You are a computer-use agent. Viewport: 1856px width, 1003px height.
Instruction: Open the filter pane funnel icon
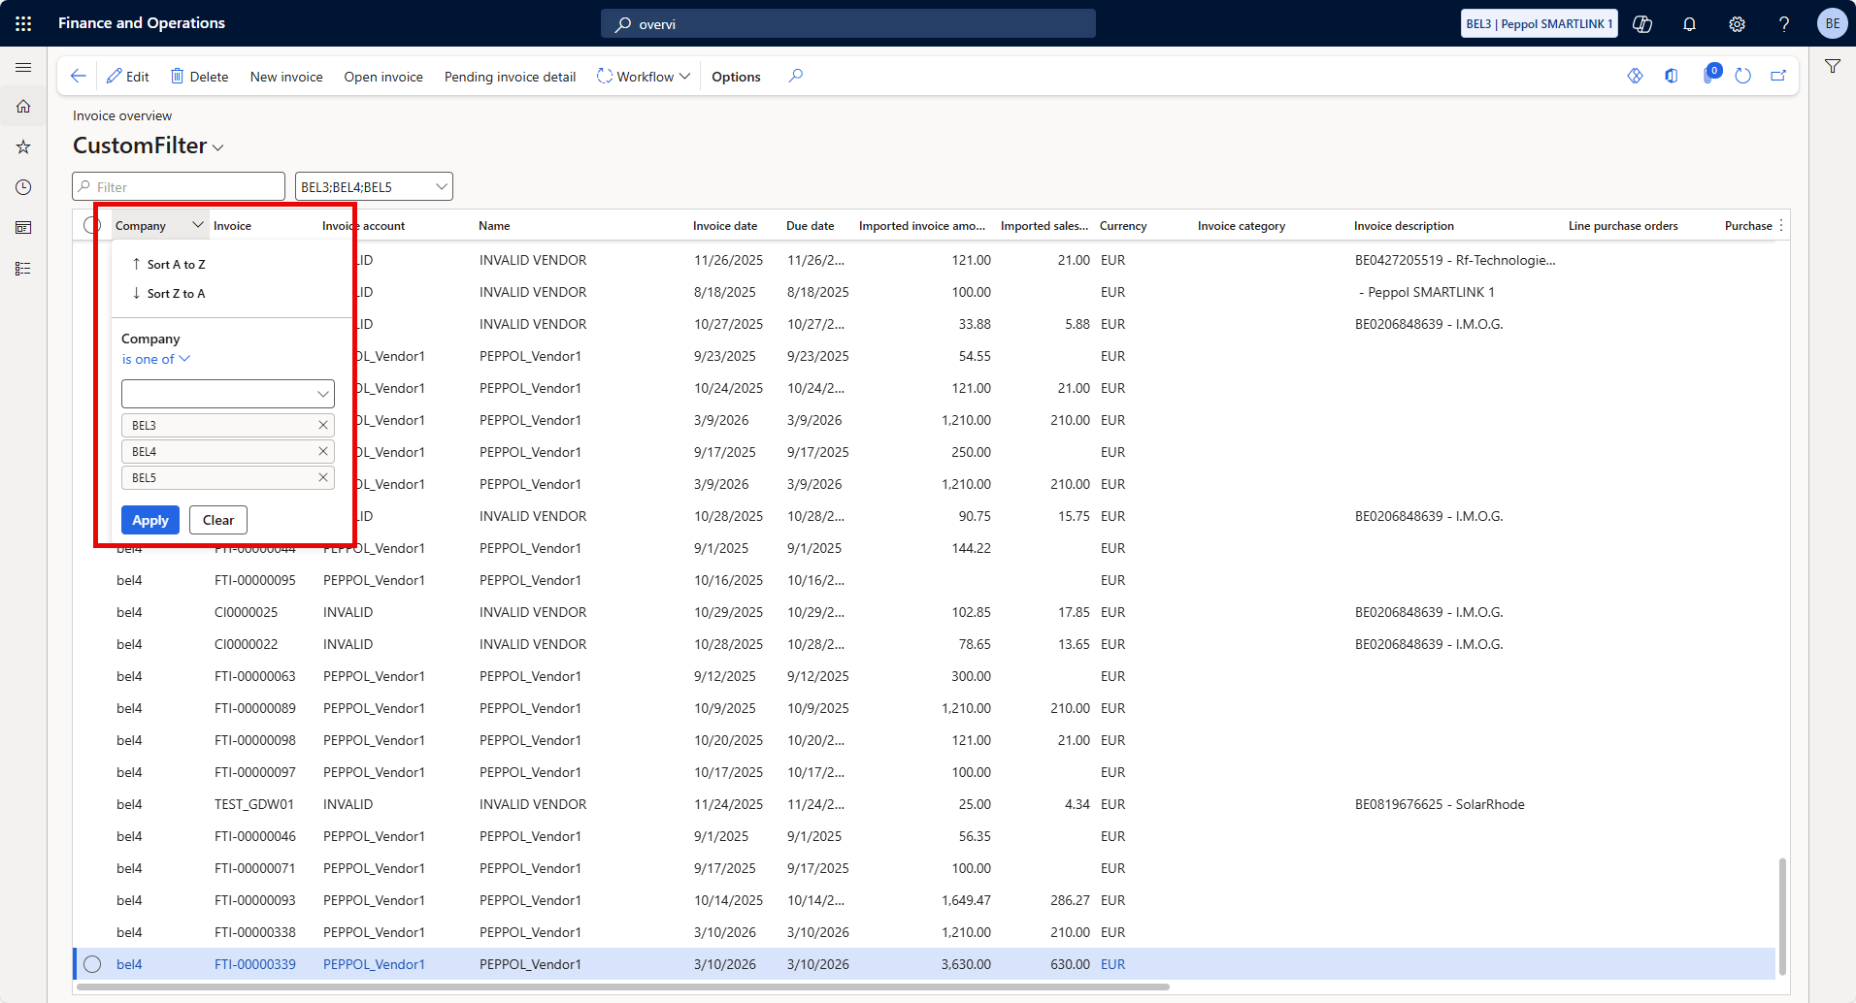point(1833,66)
